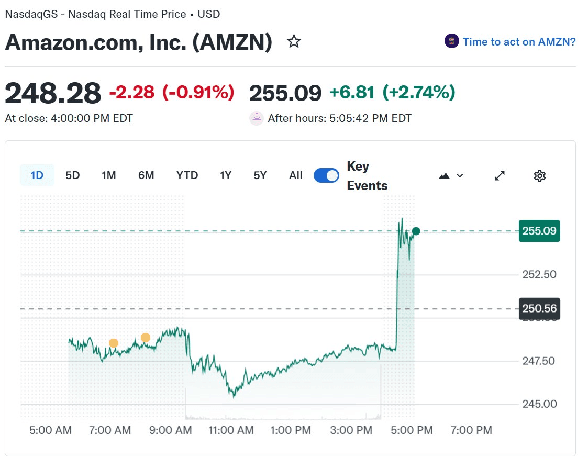This screenshot has height=457, width=588.
Task: Click the purple dollar sign icon
Action: [x=451, y=41]
